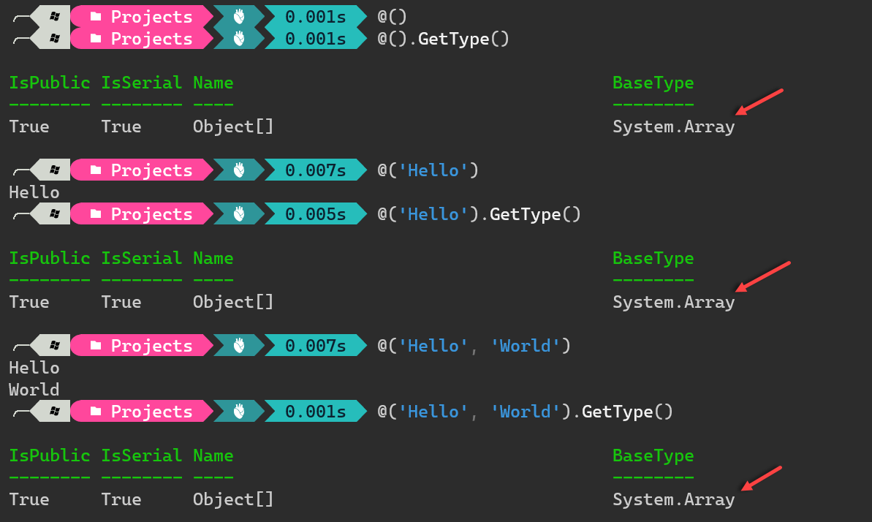The height and width of the screenshot is (522, 872).
Task: Click the @('Hello', 'World') command text
Action: click(x=474, y=346)
